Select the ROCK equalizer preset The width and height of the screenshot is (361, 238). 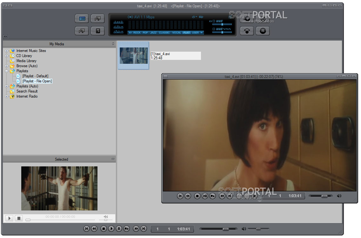tap(137, 33)
